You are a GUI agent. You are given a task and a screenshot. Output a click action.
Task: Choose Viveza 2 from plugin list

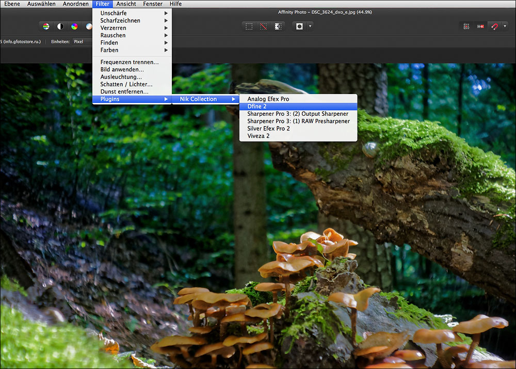[259, 136]
